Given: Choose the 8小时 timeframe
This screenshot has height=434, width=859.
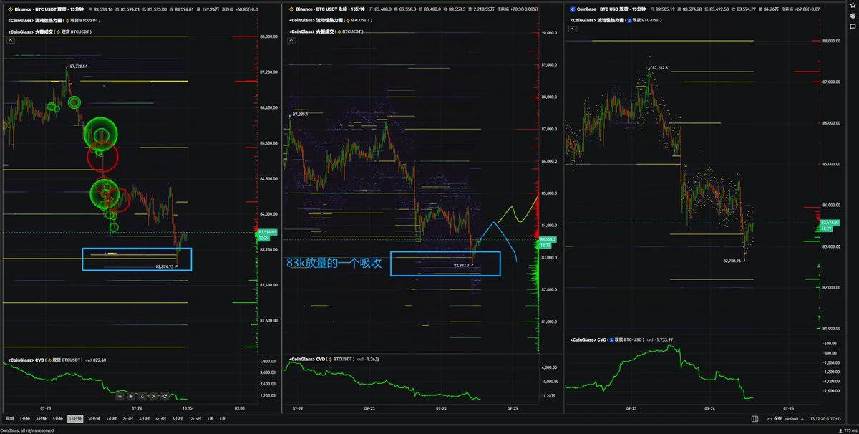Looking at the screenshot, I should (x=177, y=419).
